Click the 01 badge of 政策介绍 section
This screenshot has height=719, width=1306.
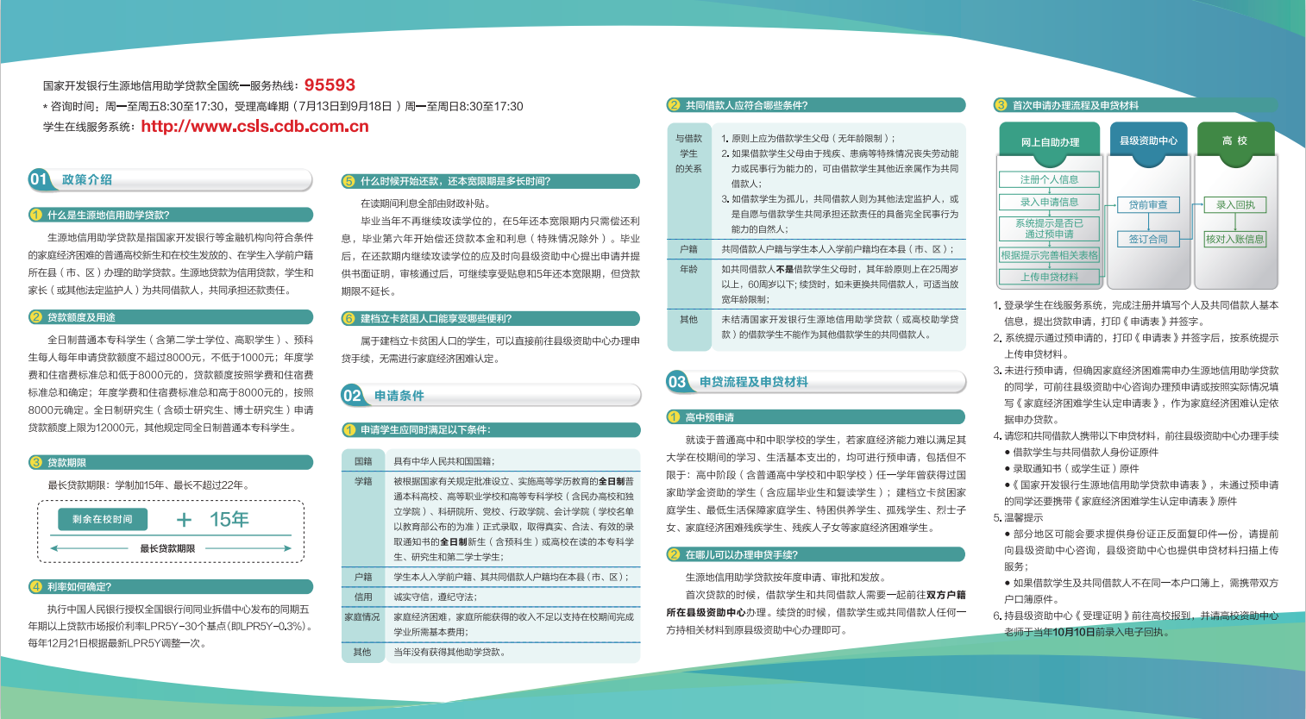[39, 179]
